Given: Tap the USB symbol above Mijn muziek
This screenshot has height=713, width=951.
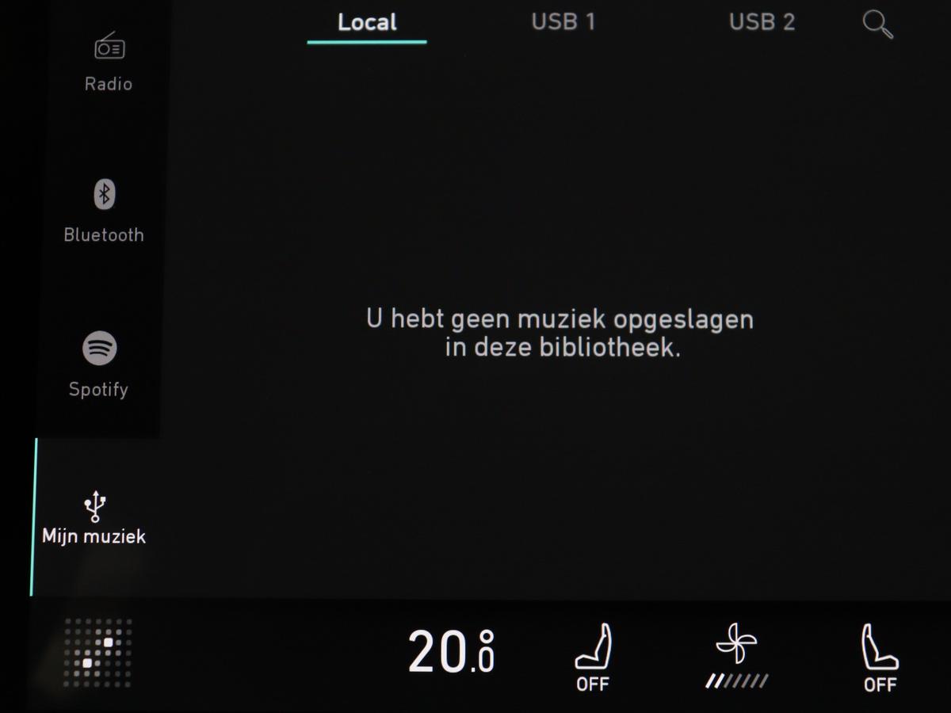Looking at the screenshot, I should 95,506.
